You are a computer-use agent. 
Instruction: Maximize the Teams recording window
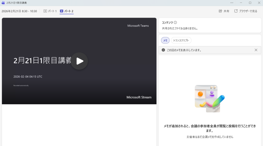[250, 3]
